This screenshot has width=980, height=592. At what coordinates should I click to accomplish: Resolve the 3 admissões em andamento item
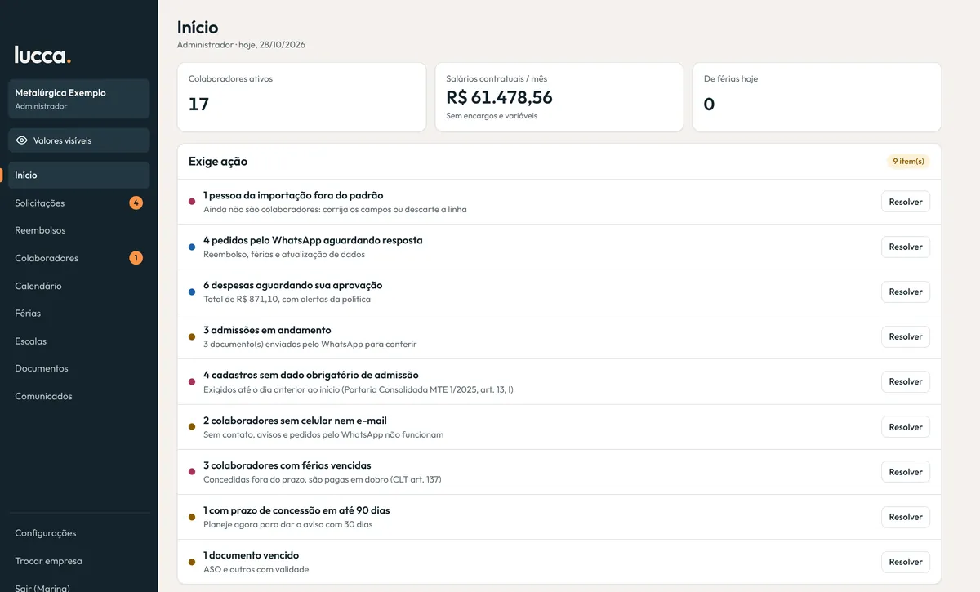[x=906, y=336]
